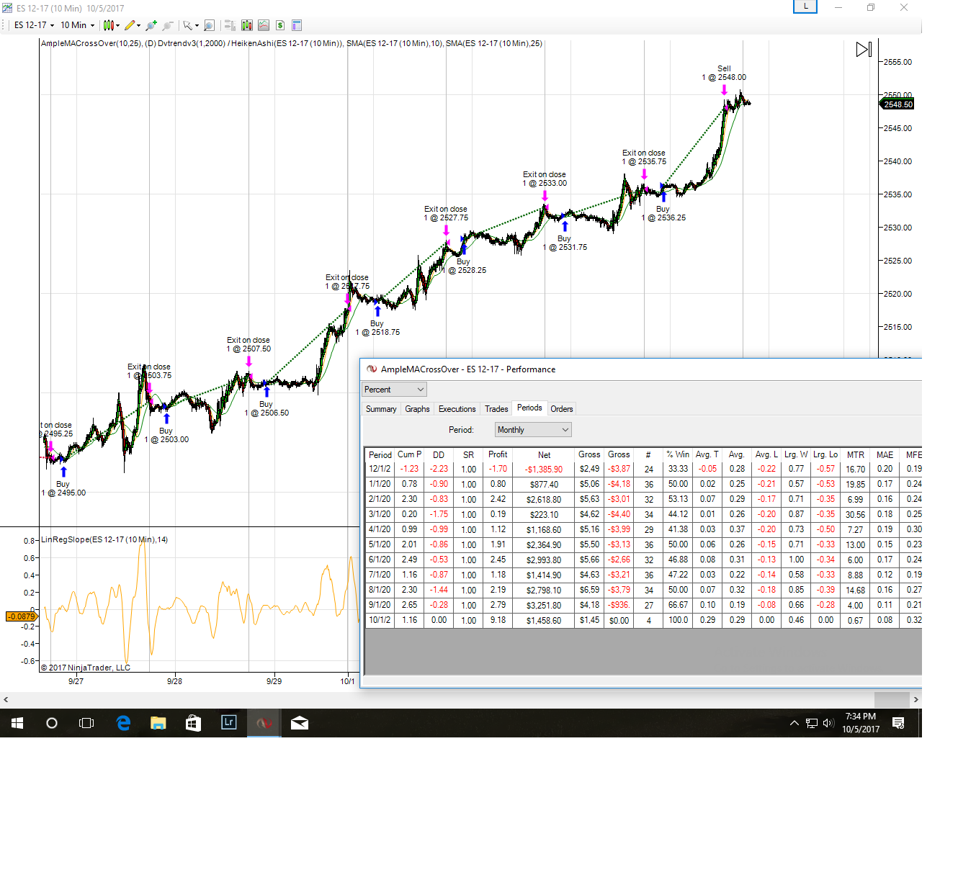
Task: Select the drawing tools pencil icon
Action: (130, 25)
